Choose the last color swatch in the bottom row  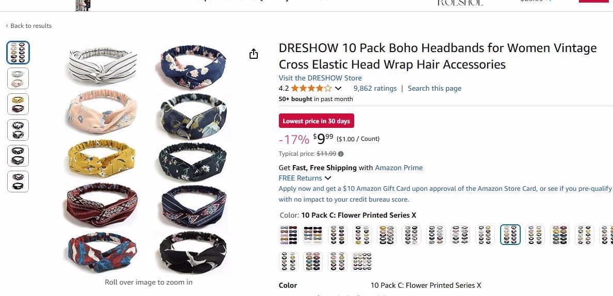point(362,261)
